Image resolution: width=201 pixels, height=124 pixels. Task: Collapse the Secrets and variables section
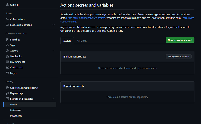(53, 99)
